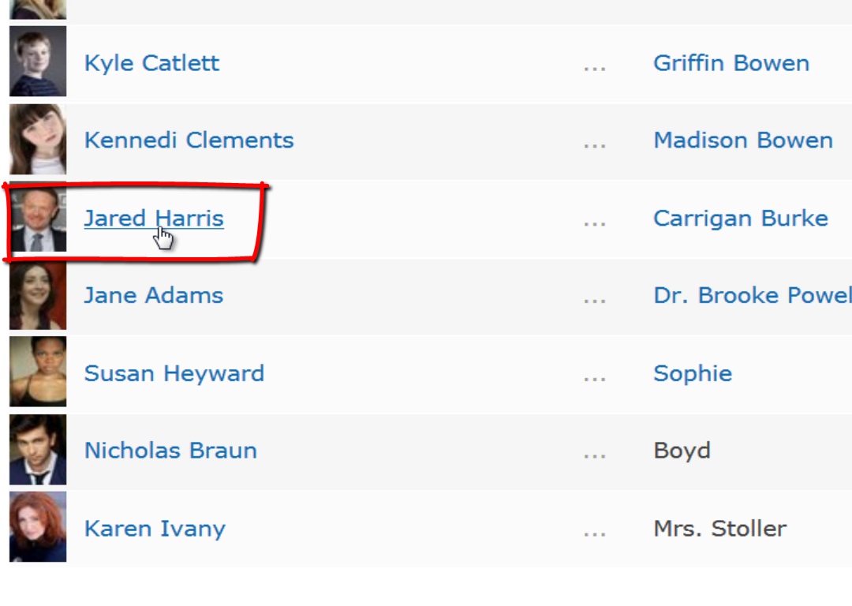The height and width of the screenshot is (606, 852).
Task: Open the Madison Bowen character link
Action: click(743, 140)
